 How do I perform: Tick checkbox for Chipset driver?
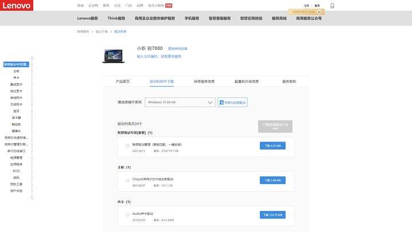point(128,180)
